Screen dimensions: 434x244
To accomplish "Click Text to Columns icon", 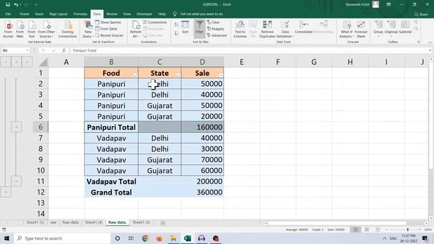I will pos(240,29).
